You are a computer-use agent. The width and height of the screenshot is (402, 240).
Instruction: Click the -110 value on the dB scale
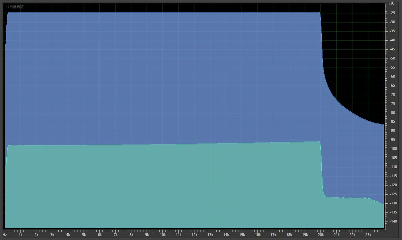[x=393, y=167]
